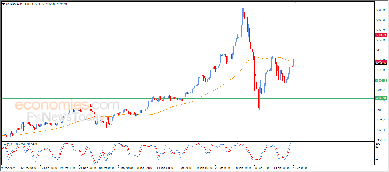Click the Sto(5,3,3) indicator label
The image size is (389, 172).
[x=9, y=144]
